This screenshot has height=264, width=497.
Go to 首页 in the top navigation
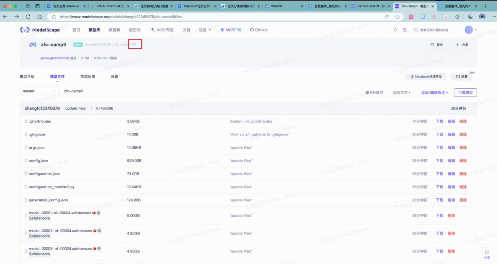point(76,30)
